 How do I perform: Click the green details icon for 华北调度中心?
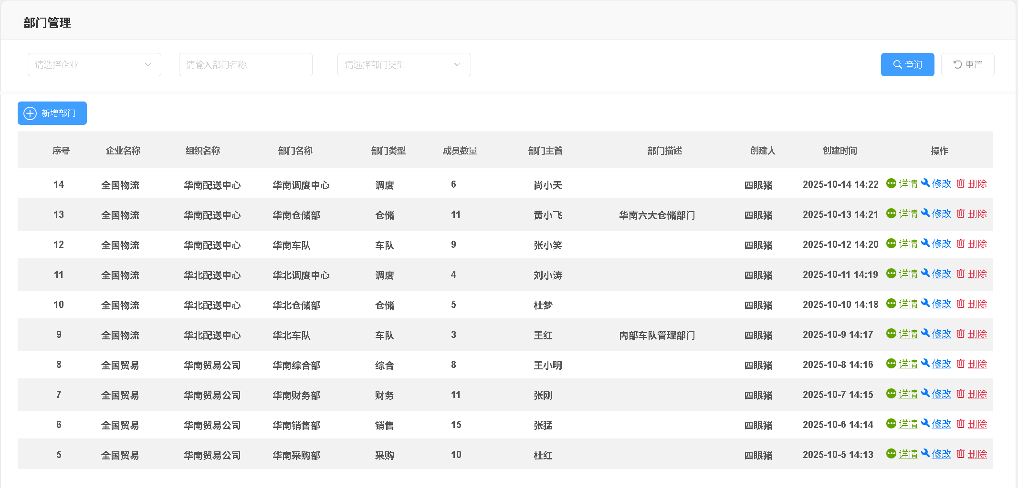pyautogui.click(x=891, y=274)
